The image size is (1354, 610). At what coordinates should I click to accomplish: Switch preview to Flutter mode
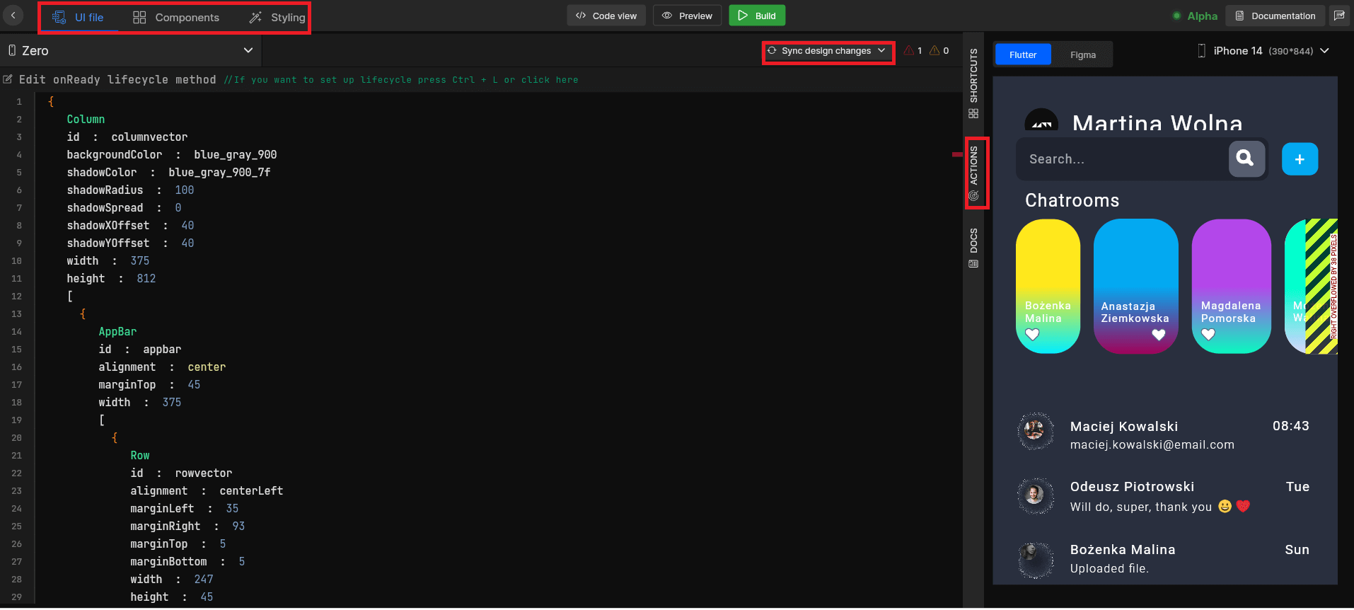pos(1022,54)
